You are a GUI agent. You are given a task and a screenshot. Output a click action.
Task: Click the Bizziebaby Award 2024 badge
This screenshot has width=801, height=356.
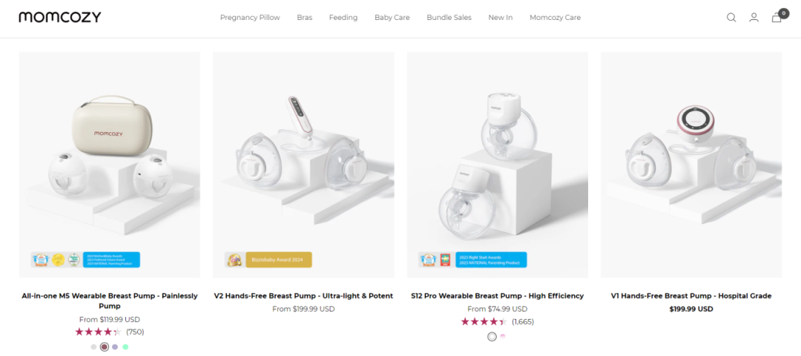coord(268,260)
